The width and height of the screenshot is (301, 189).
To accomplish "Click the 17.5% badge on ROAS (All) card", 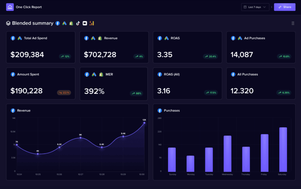I will 211,93.
